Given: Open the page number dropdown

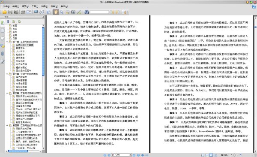Looking at the screenshot, I should (x=131, y=155).
